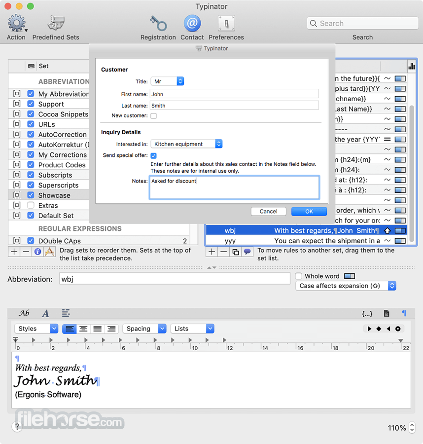The height and width of the screenshot is (444, 423).
Task: Open Case affects expansion dropdown
Action: (346, 286)
